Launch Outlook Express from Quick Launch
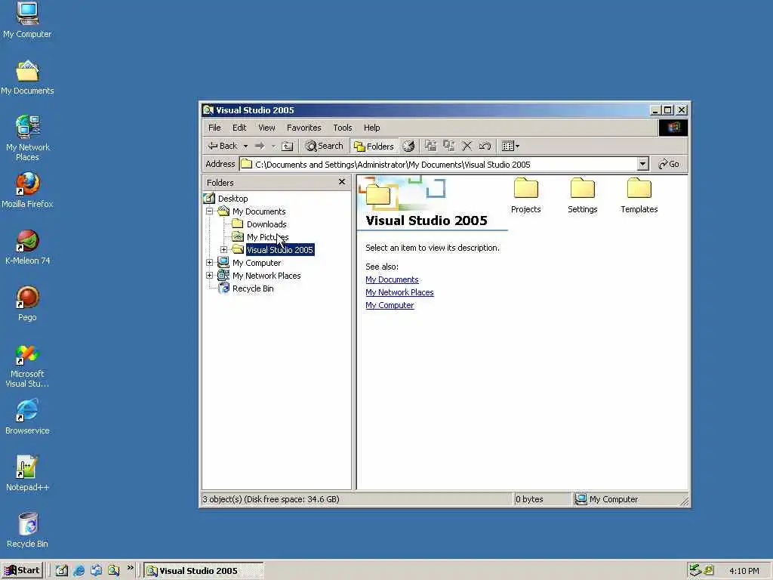Viewport: 773px width, 580px height. 96,571
